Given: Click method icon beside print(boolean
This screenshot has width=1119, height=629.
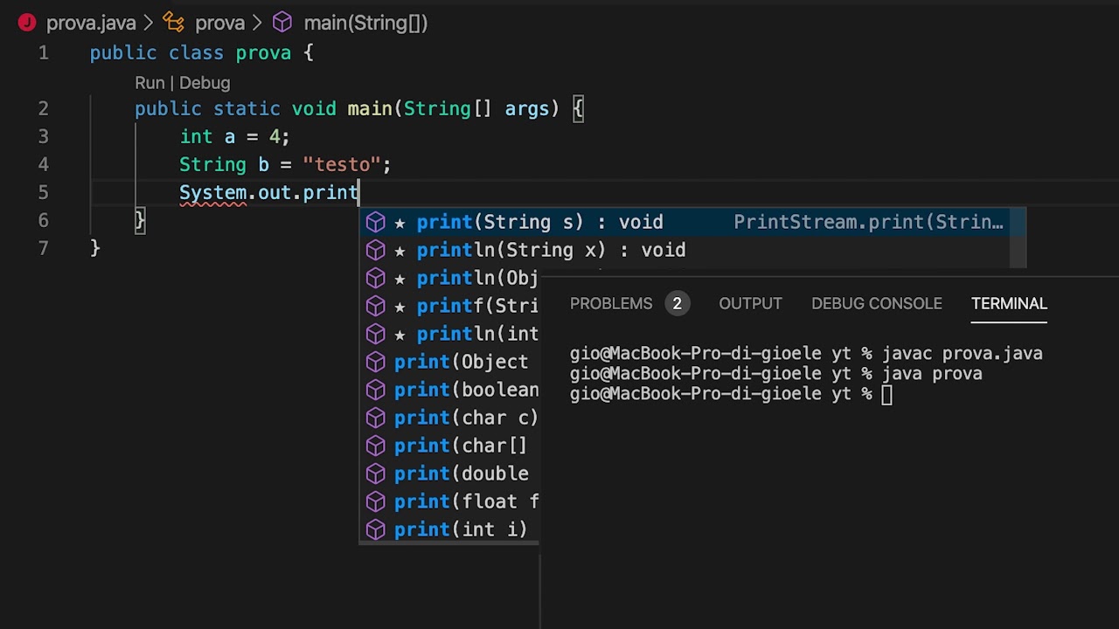Looking at the screenshot, I should (376, 390).
